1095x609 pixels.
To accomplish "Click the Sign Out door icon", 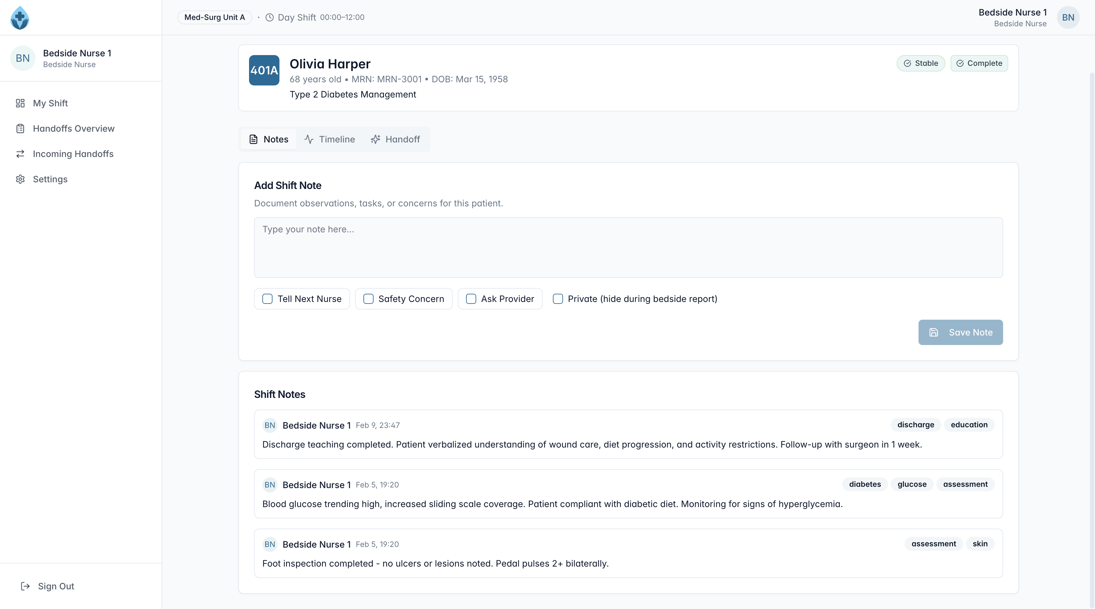I will pyautogui.click(x=25, y=586).
